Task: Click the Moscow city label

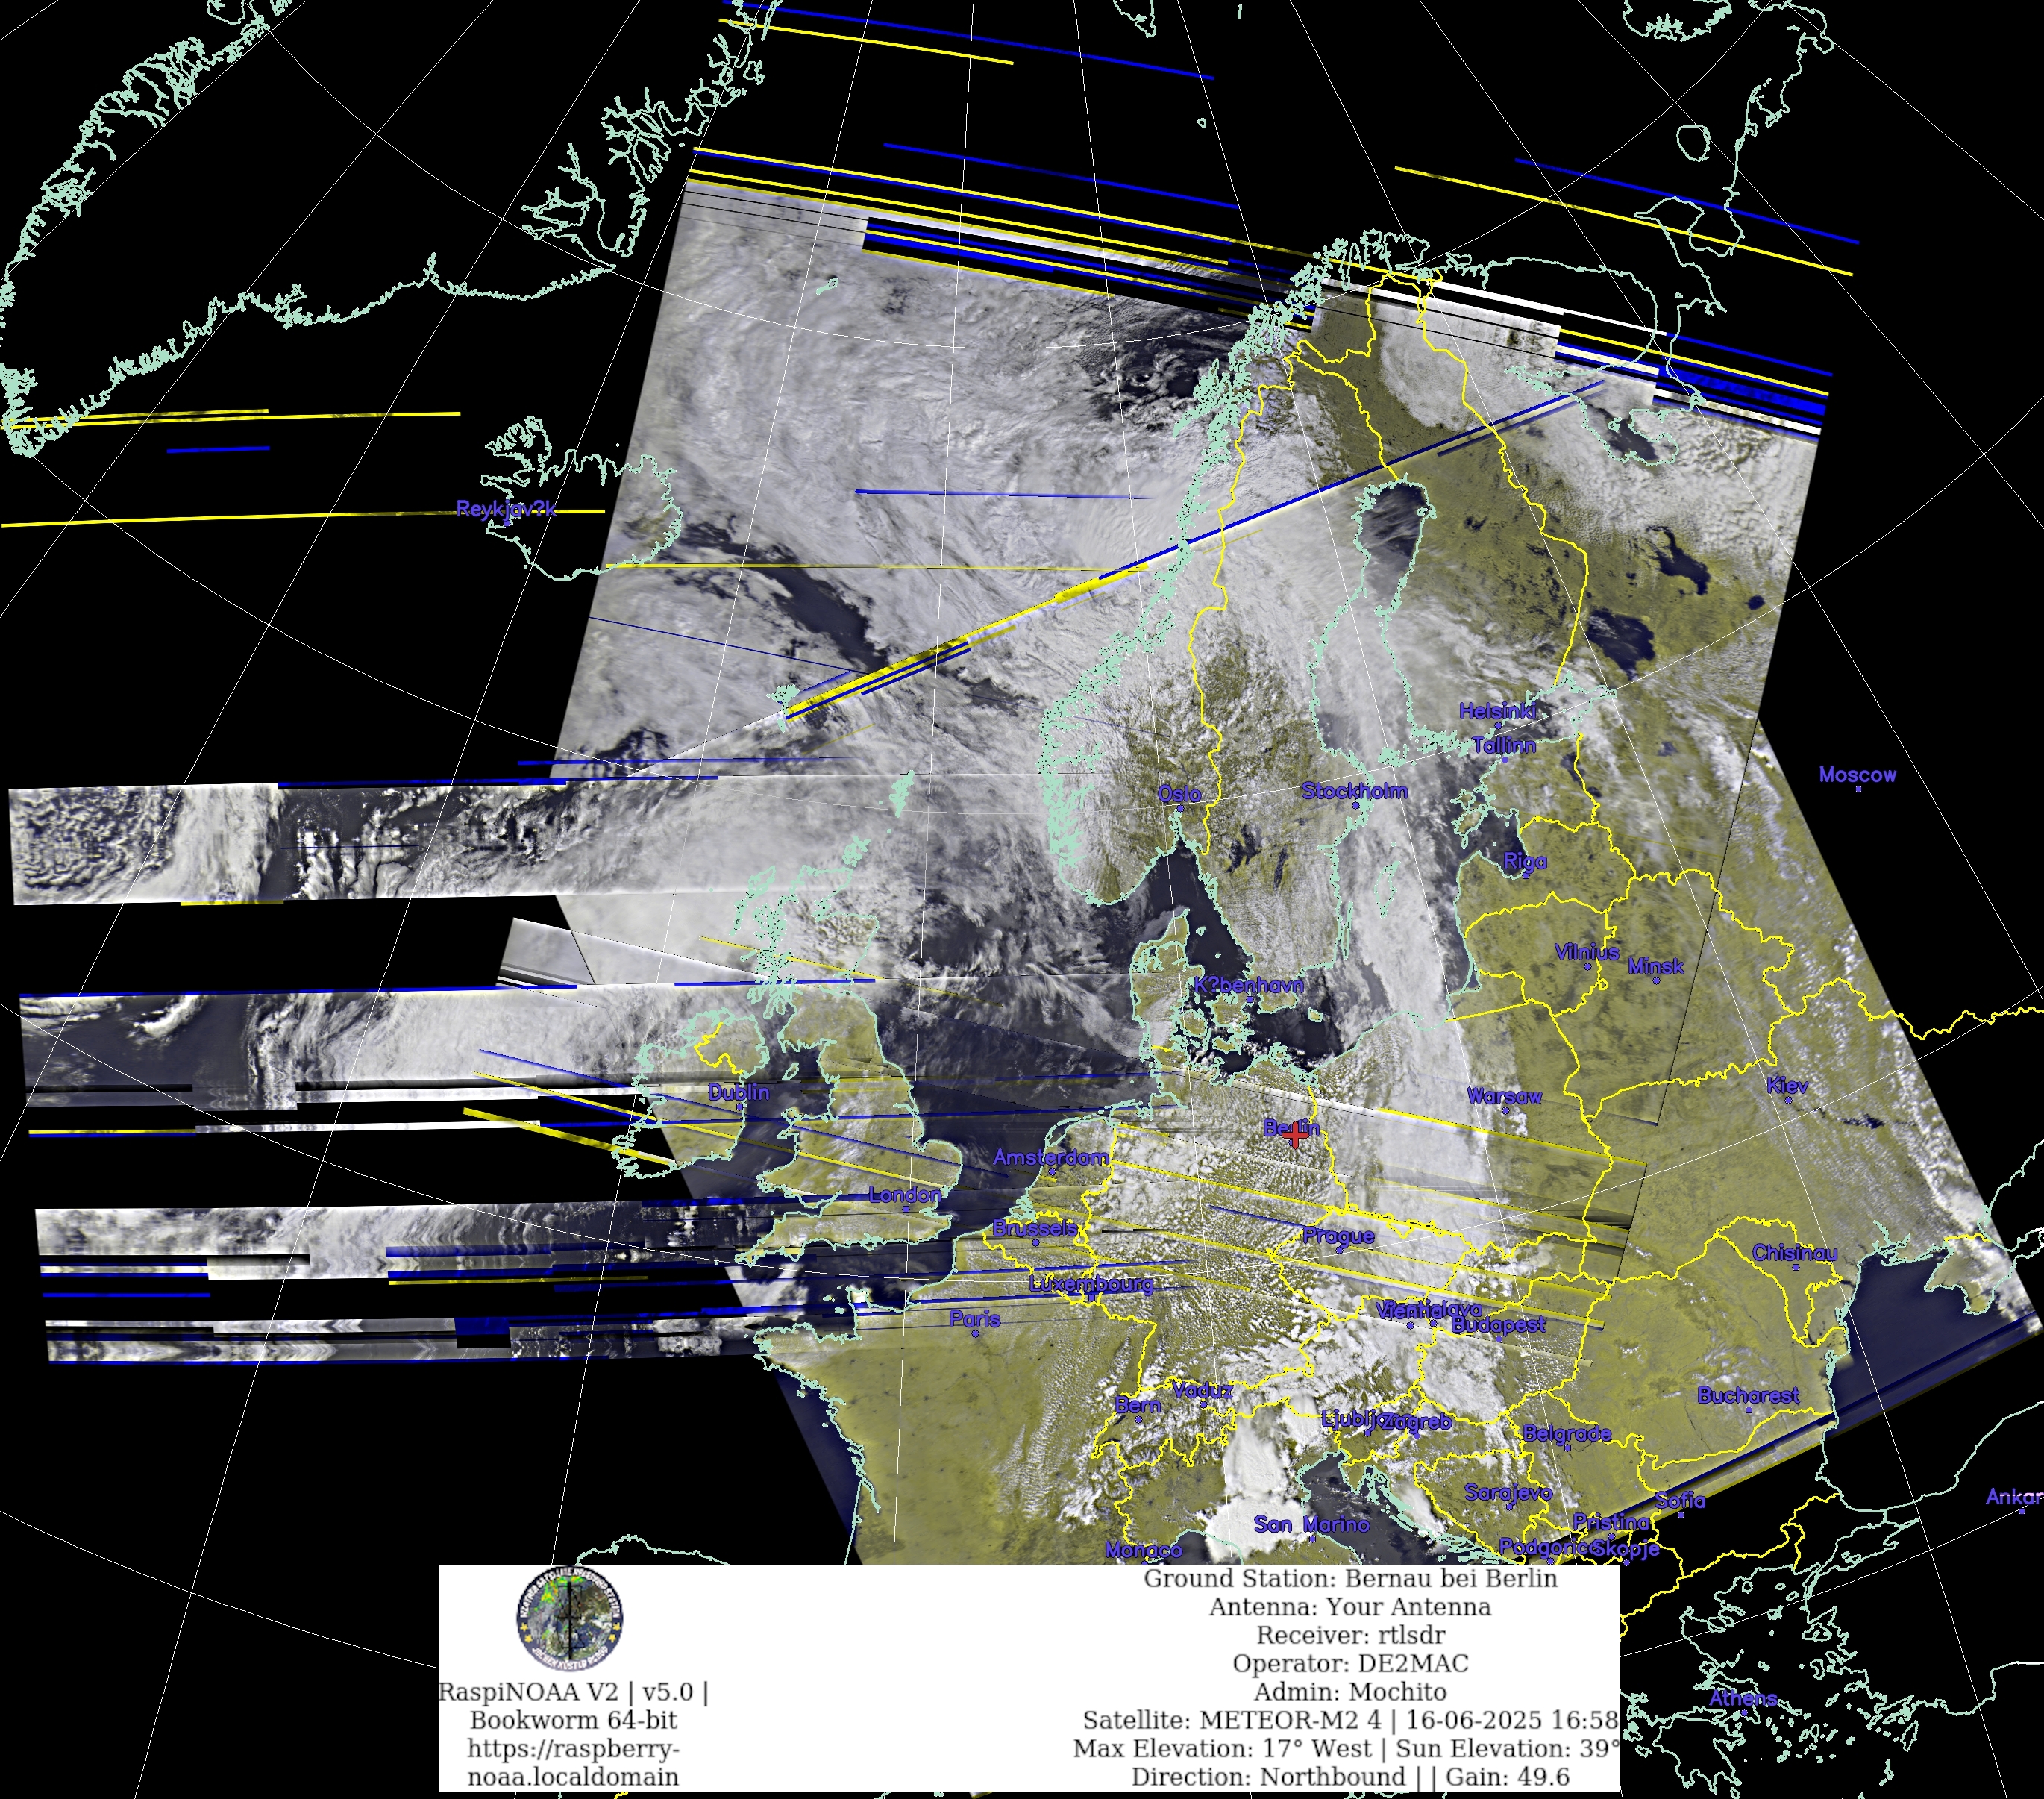Action: pyautogui.click(x=1857, y=774)
